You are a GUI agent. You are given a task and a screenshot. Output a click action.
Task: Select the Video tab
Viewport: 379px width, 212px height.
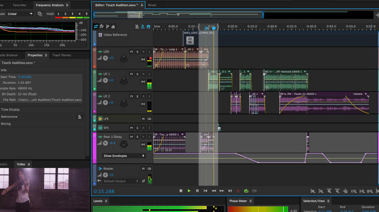[21, 165]
